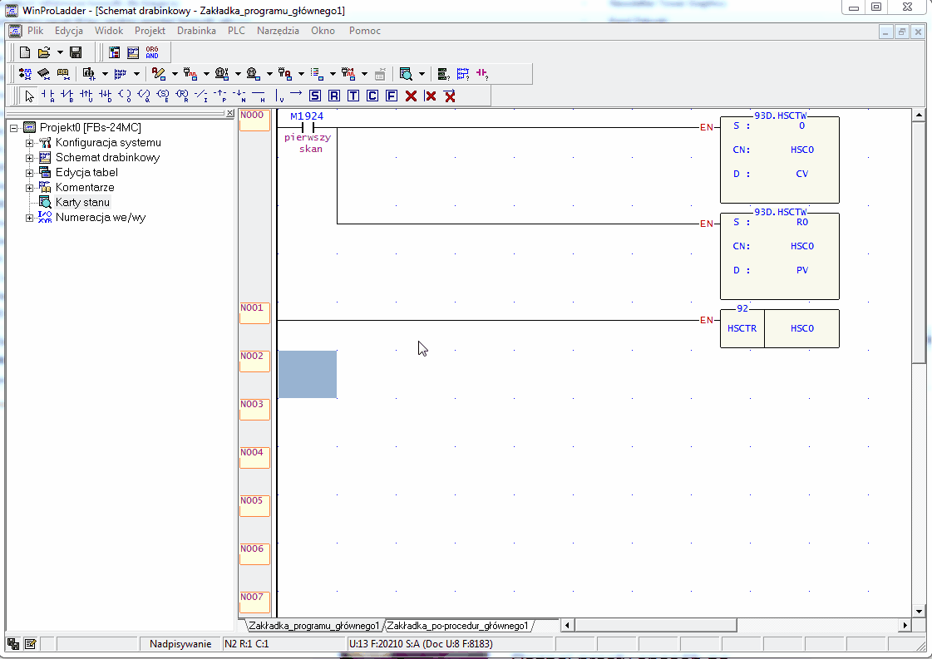Insert a Set coil (S)
The width and height of the screenshot is (932, 659).
click(x=162, y=96)
